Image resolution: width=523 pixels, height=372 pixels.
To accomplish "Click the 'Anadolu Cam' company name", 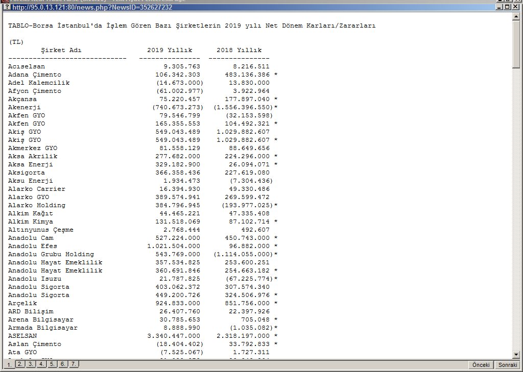I will pos(31,238).
